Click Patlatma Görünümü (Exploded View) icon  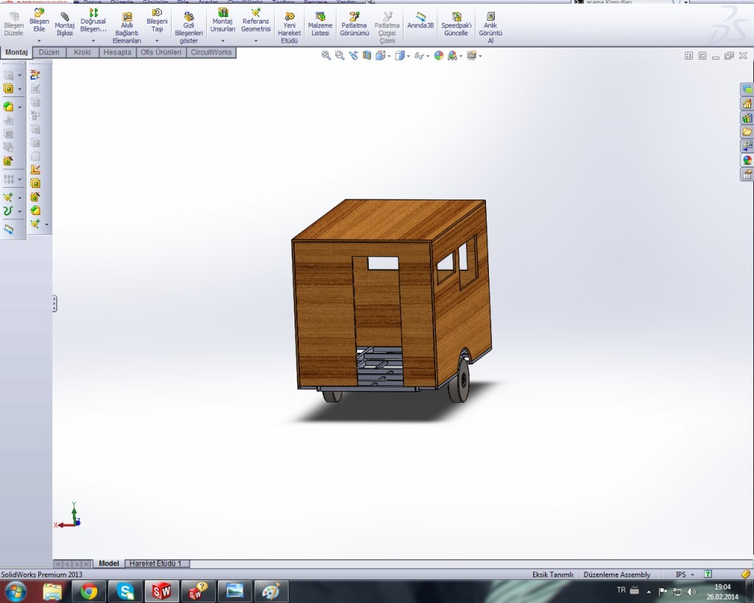(354, 16)
